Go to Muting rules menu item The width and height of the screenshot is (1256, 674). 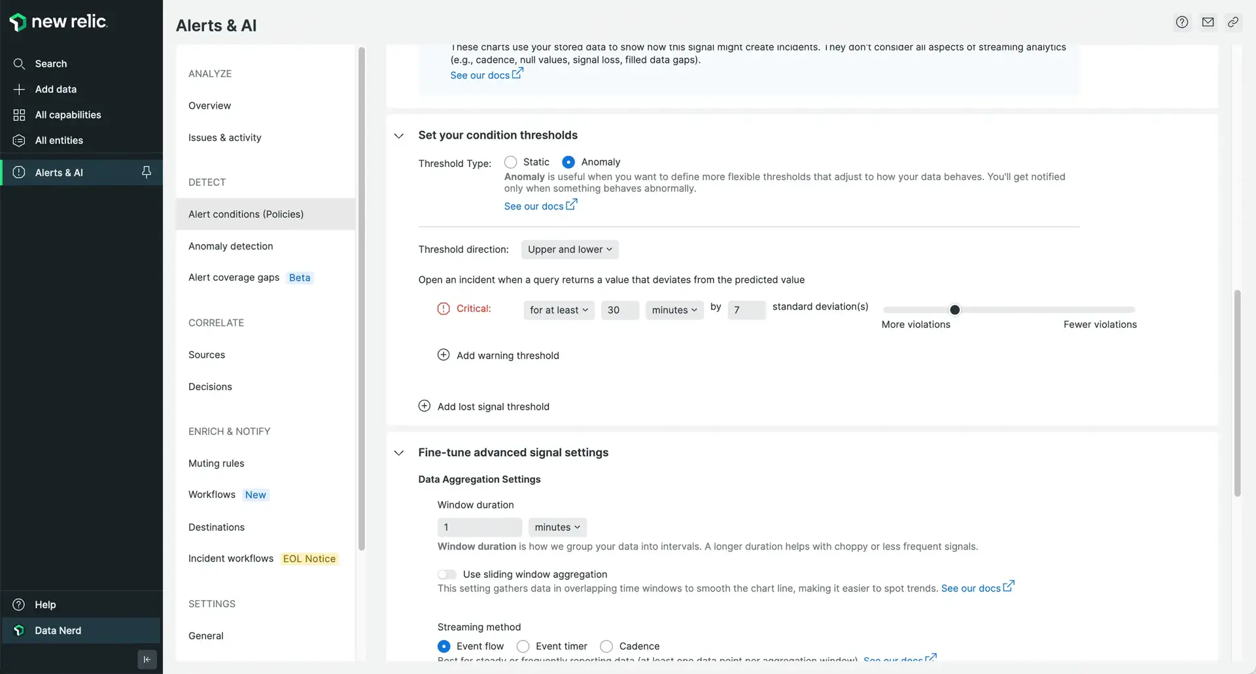pyautogui.click(x=217, y=463)
